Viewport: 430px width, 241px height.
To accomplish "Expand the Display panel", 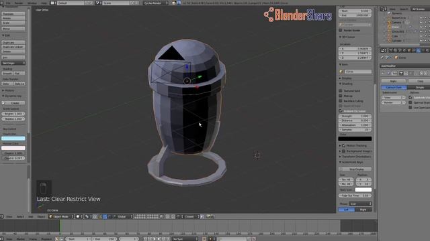I will tap(346, 78).
